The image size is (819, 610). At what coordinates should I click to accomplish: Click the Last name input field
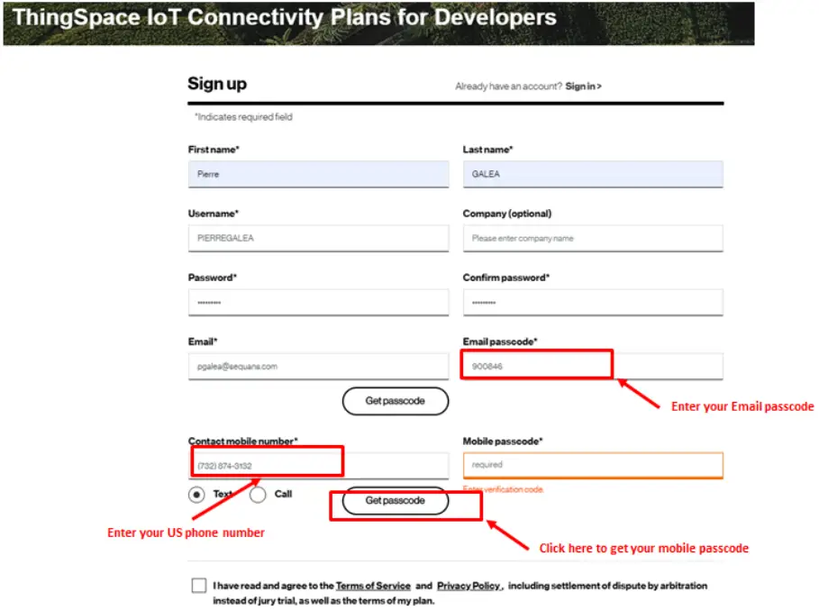coord(592,173)
